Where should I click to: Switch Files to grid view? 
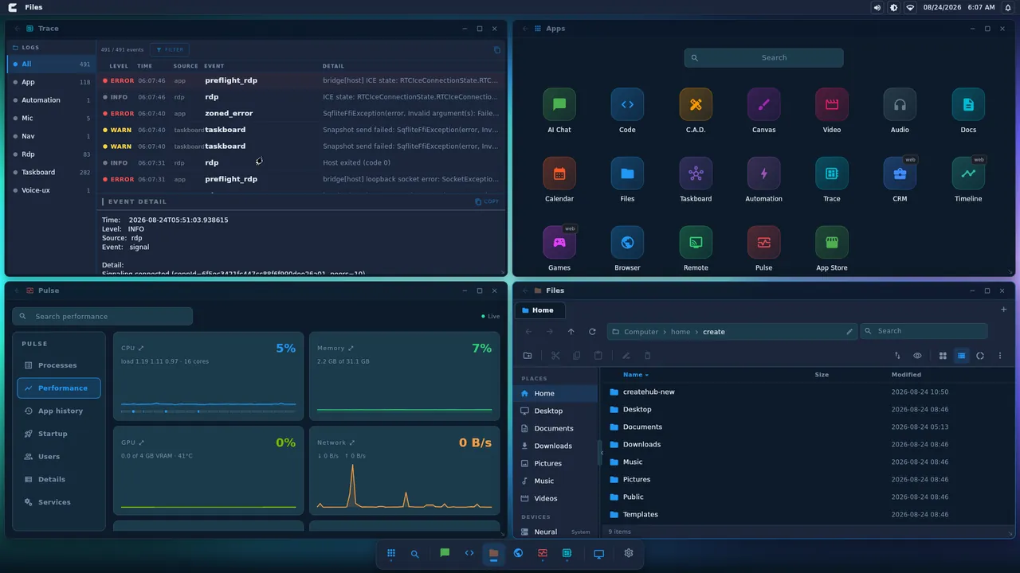point(943,356)
